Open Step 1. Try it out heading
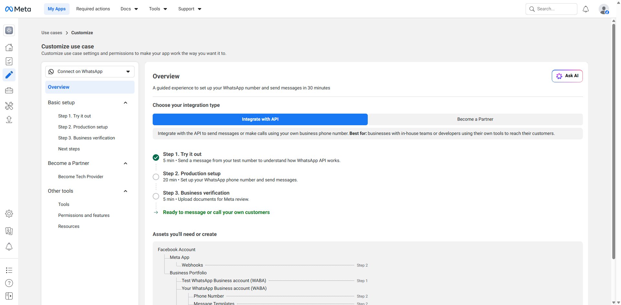The width and height of the screenshot is (621, 305). [x=182, y=154]
